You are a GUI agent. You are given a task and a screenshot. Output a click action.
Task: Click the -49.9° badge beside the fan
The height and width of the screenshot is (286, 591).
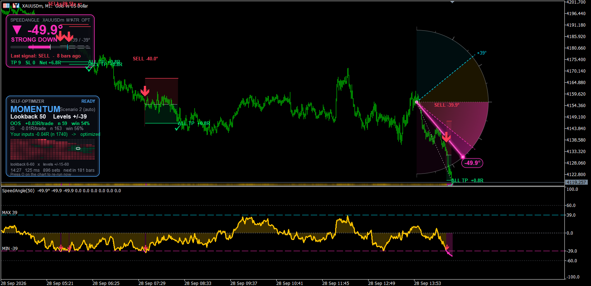pyautogui.click(x=472, y=163)
